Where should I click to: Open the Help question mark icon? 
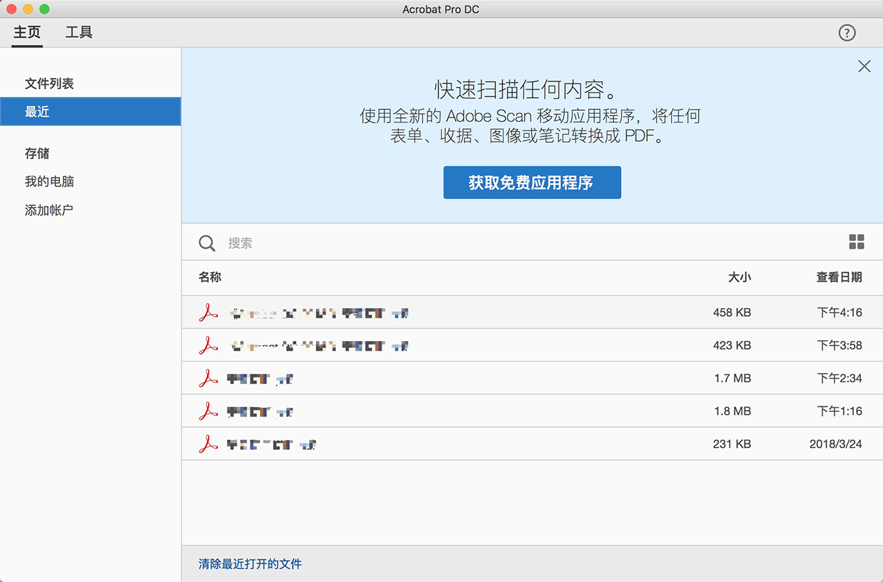tap(846, 32)
